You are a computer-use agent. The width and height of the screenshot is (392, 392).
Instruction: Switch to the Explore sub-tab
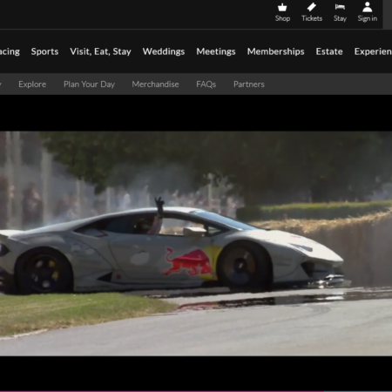point(32,84)
